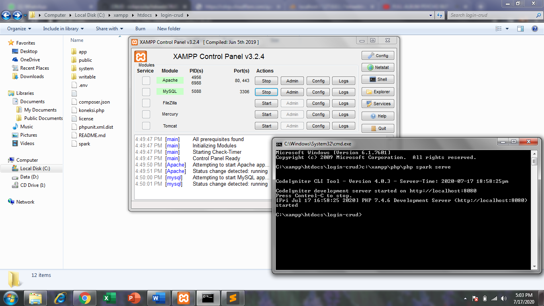Open the Organize dropdown menu
The width and height of the screenshot is (544, 306).
[x=19, y=29]
